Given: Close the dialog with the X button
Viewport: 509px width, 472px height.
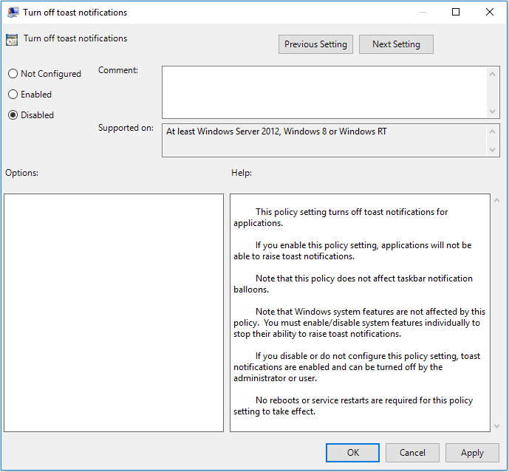Looking at the screenshot, I should click(490, 12).
